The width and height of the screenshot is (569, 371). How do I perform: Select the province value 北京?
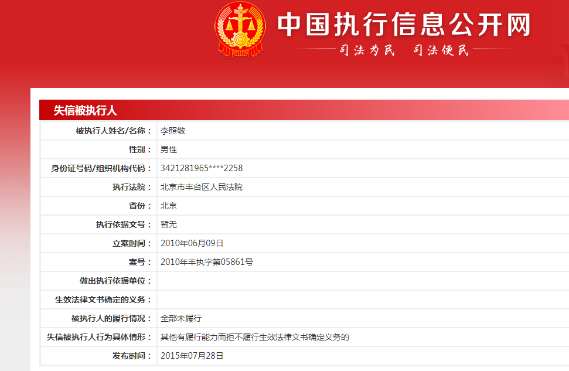169,206
